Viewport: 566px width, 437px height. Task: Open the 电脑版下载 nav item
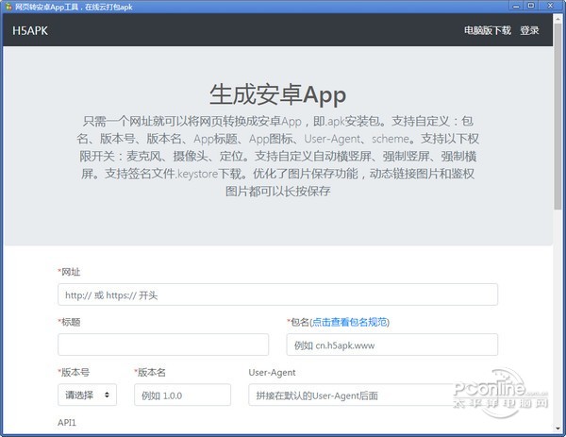[x=487, y=30]
